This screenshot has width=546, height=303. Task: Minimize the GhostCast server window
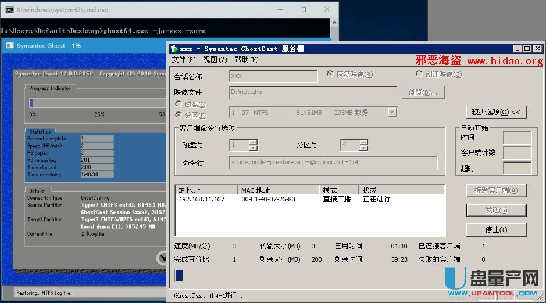click(516, 49)
